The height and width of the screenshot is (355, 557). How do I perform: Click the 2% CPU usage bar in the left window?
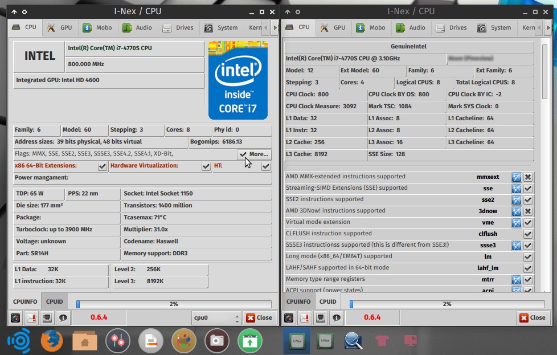(x=174, y=304)
